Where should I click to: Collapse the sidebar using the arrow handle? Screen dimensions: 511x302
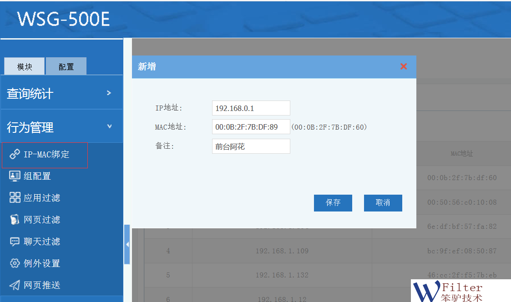(127, 245)
